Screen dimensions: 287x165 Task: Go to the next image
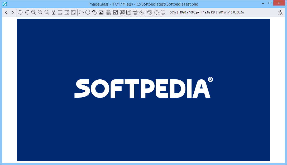click(12, 12)
